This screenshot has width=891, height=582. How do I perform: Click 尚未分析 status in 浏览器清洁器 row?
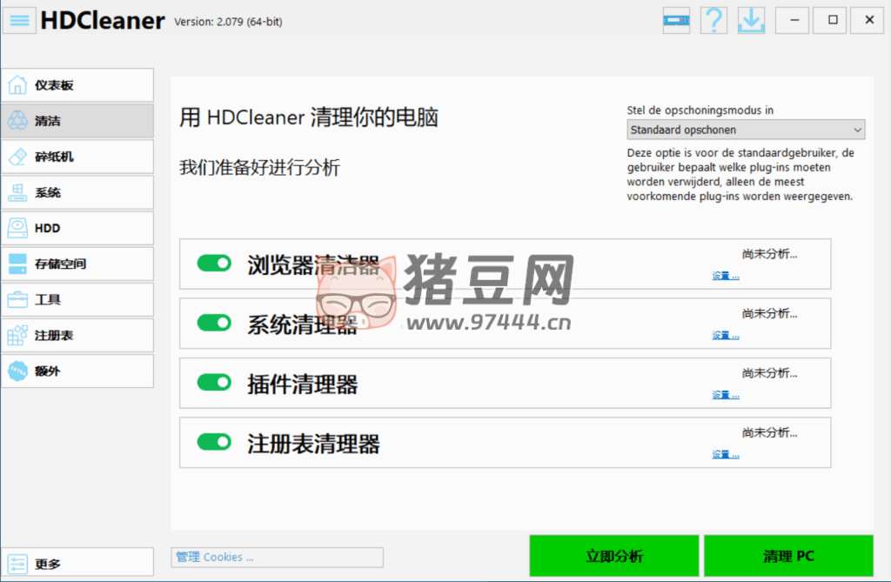(x=769, y=254)
